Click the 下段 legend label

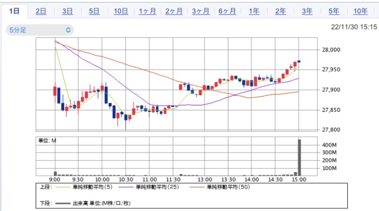[x=46, y=203]
